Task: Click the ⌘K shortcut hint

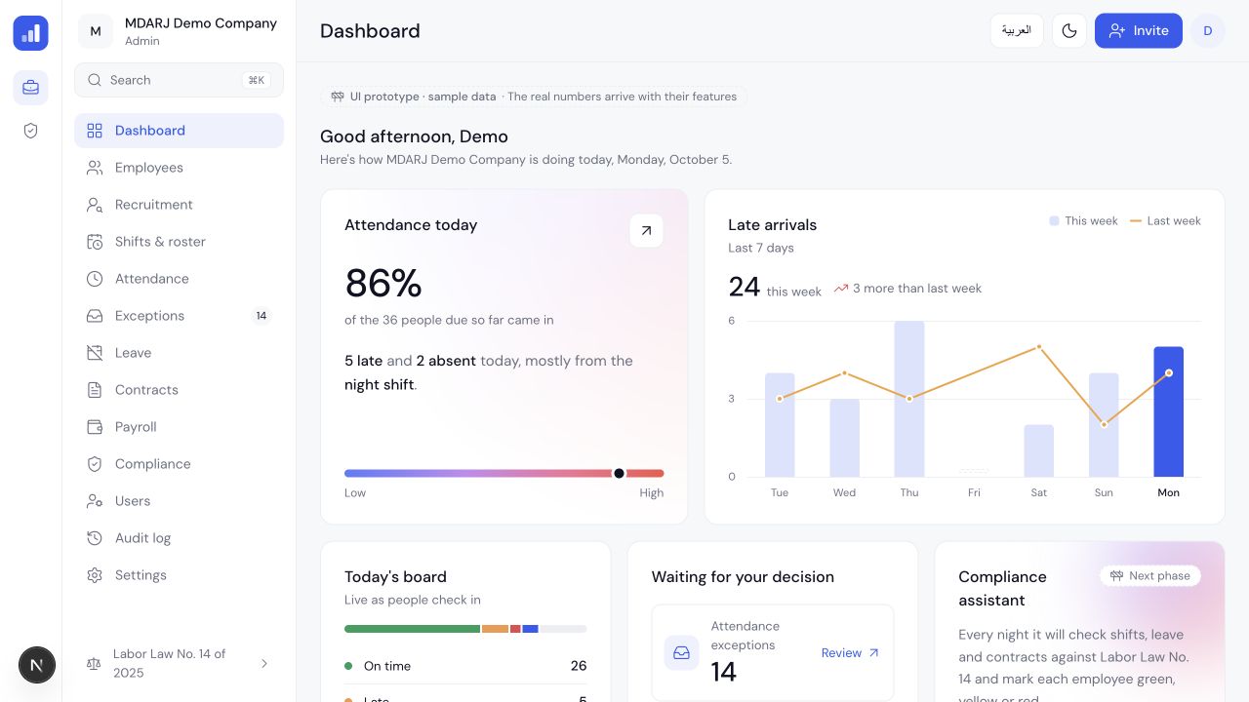Action: tap(257, 80)
